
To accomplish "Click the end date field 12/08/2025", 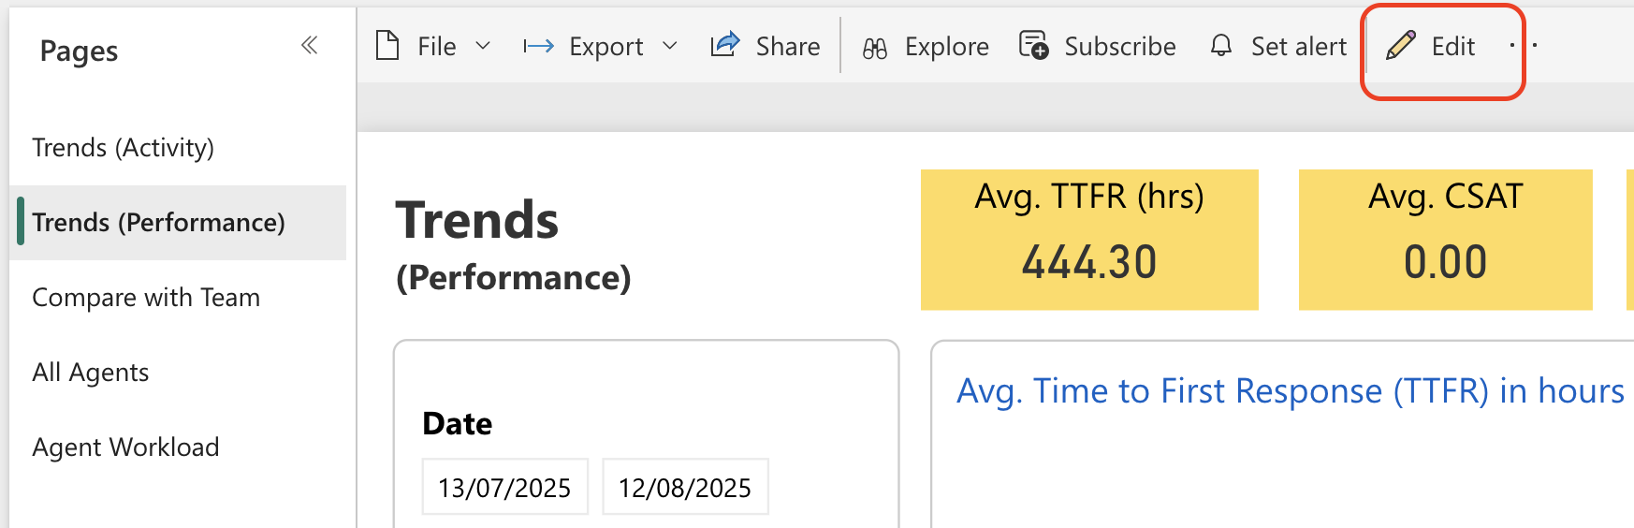I will (685, 487).
